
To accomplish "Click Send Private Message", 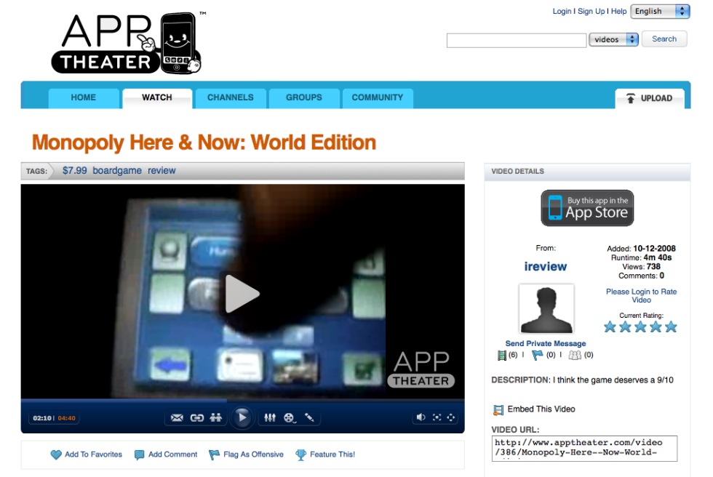I will pos(546,343).
